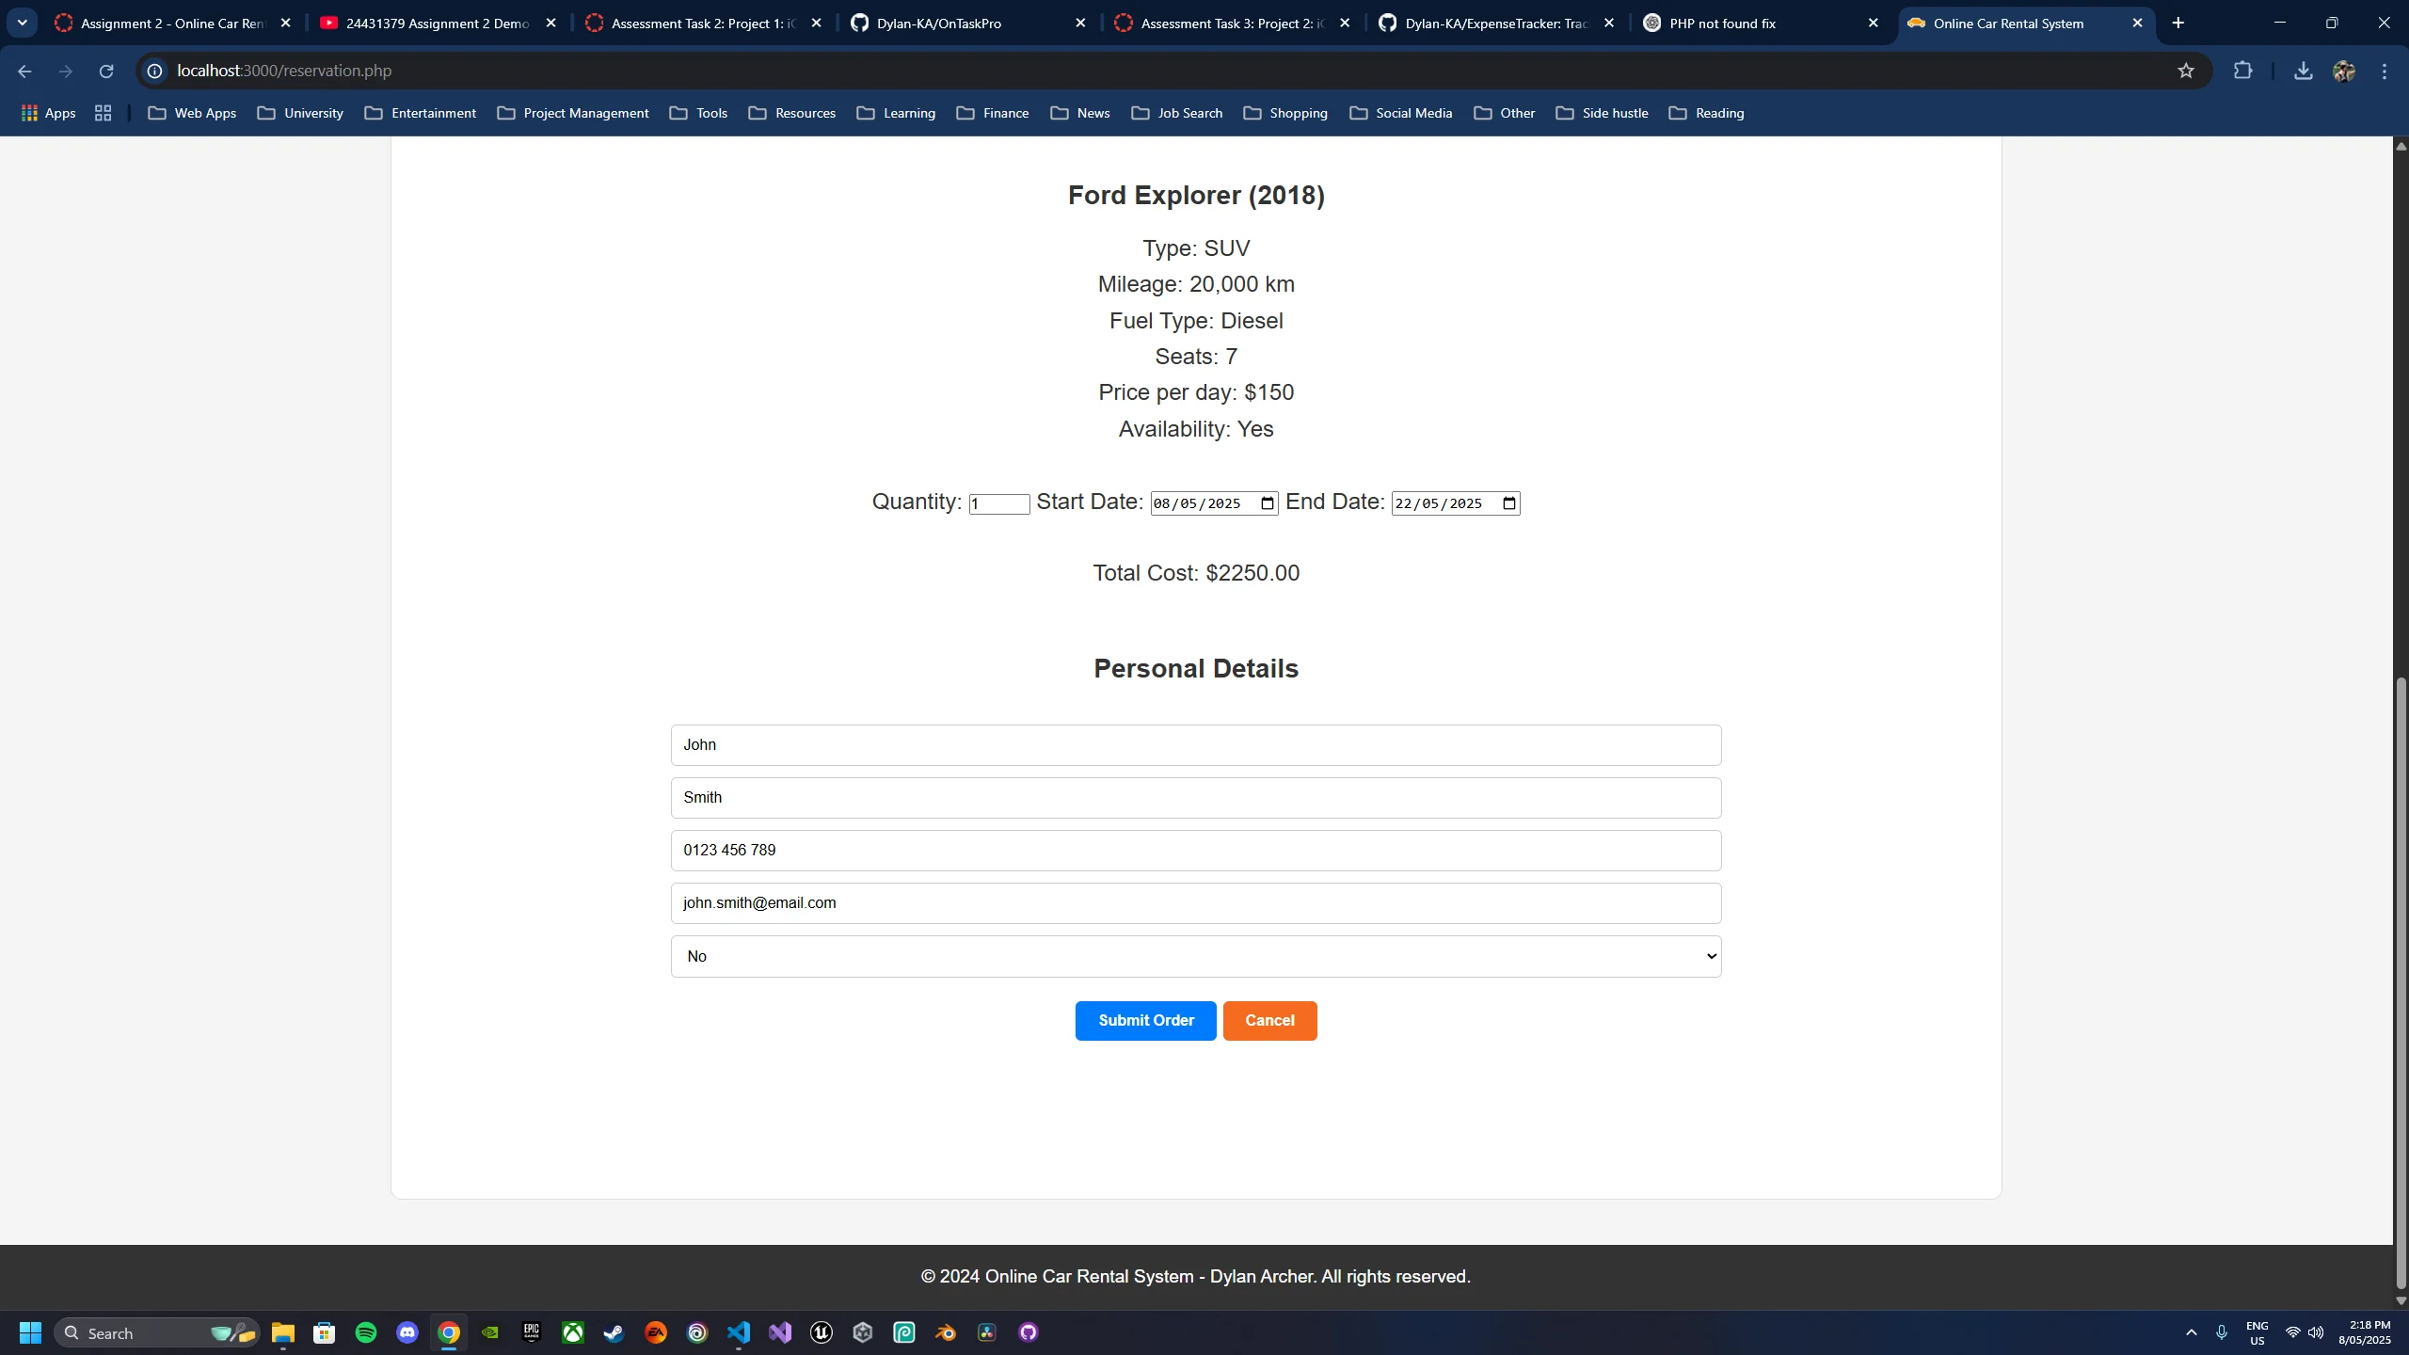Screen dimensions: 2409x1355
Task: Open the browser Extensions puzzle icon
Action: [2243, 71]
